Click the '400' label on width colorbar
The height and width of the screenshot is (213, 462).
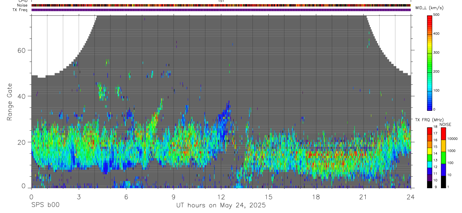pyautogui.click(x=436, y=34)
